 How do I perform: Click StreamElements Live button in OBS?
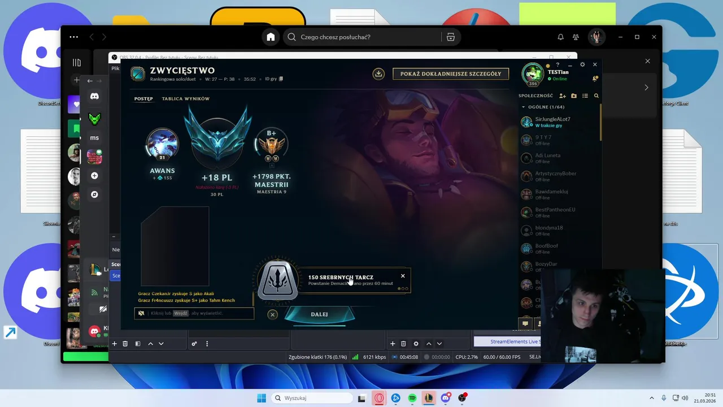point(507,341)
